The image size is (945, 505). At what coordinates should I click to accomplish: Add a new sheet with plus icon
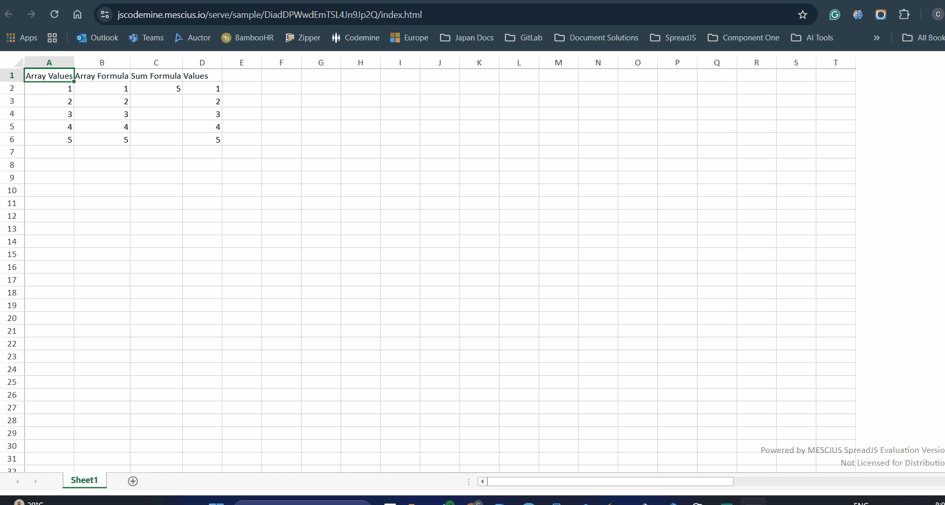(133, 481)
